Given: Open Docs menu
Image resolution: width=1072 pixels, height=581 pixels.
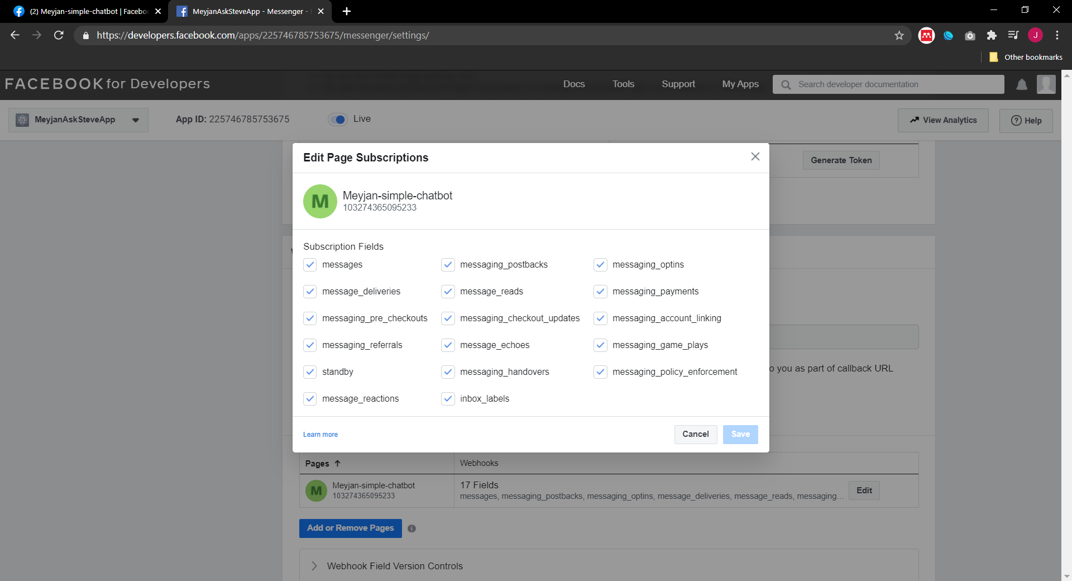Looking at the screenshot, I should [574, 84].
